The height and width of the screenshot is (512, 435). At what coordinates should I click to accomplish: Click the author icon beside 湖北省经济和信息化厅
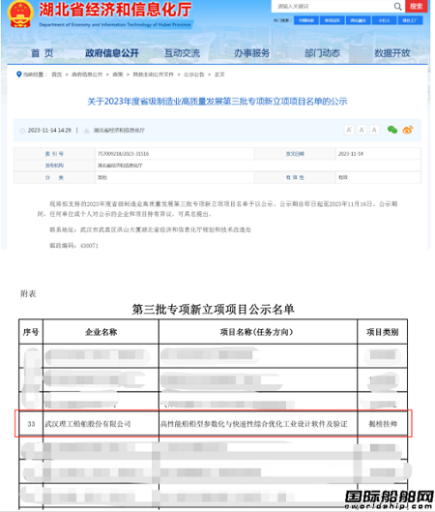[87, 131]
